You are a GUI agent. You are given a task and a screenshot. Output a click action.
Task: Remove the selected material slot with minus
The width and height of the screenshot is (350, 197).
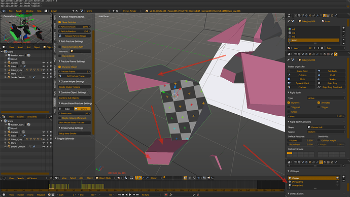coord(343,31)
